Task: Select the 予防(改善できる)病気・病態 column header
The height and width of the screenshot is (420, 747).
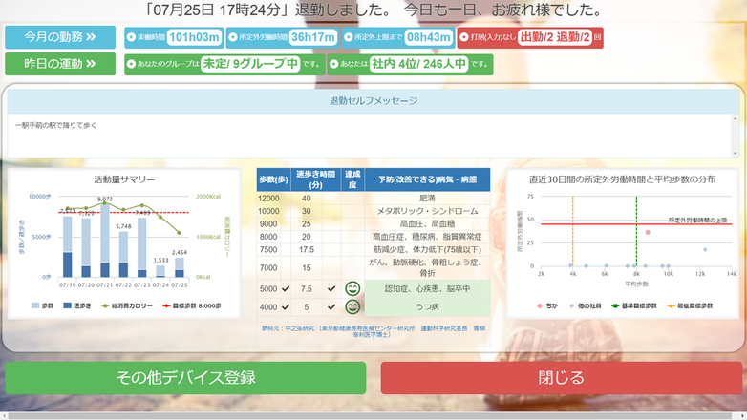Action: (426, 178)
